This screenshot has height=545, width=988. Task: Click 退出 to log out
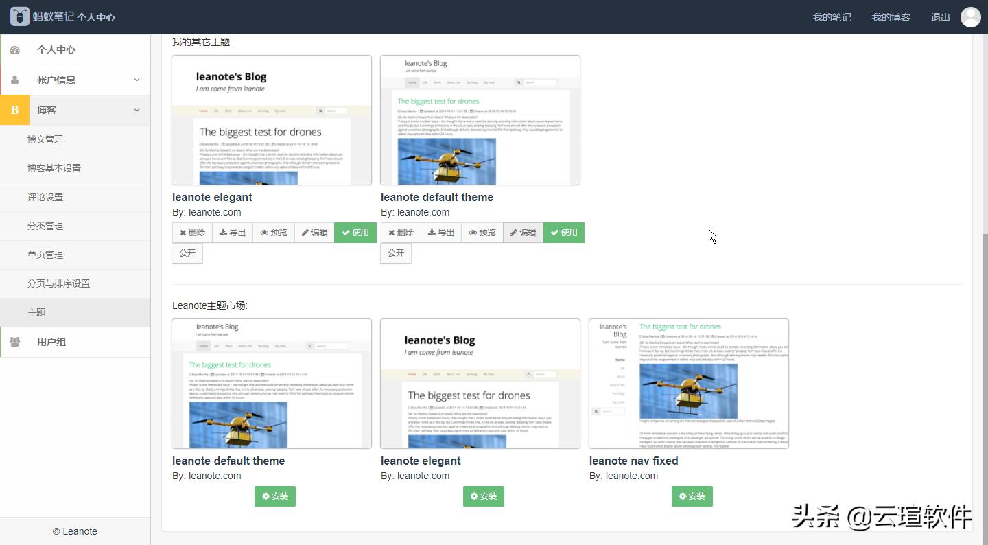pyautogui.click(x=940, y=17)
